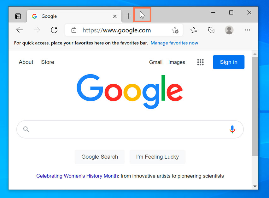Open the Google apps grid
Image resolution: width=269 pixels, height=198 pixels.
pyautogui.click(x=201, y=62)
